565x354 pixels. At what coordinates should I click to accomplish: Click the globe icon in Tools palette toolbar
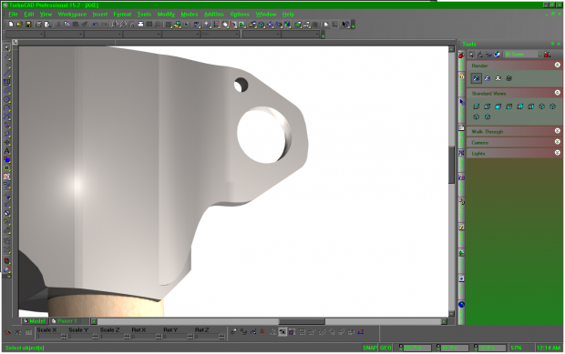pyautogui.click(x=497, y=55)
